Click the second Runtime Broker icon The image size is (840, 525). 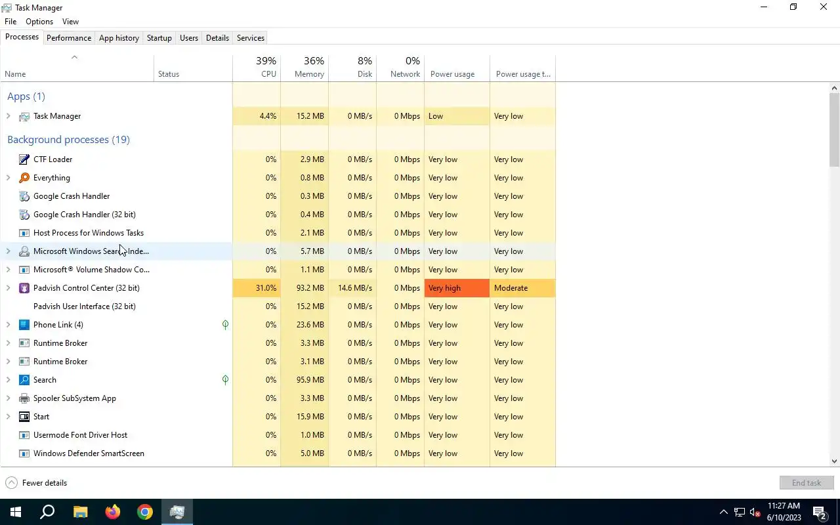click(x=24, y=362)
